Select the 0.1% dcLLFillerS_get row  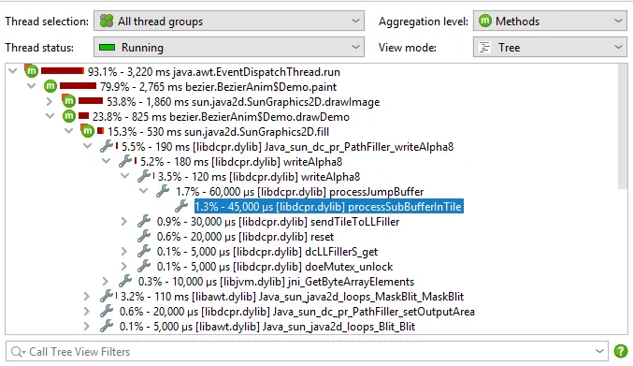[266, 251]
